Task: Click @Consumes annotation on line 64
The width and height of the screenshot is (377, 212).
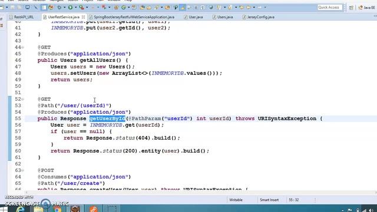Action: coord(52,177)
